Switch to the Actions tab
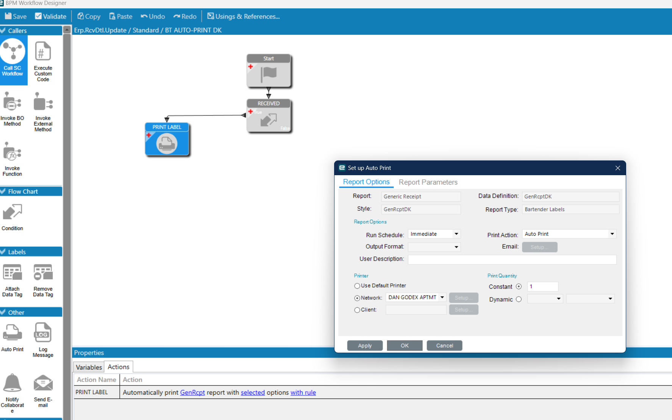Image resolution: width=672 pixels, height=420 pixels. click(119, 367)
